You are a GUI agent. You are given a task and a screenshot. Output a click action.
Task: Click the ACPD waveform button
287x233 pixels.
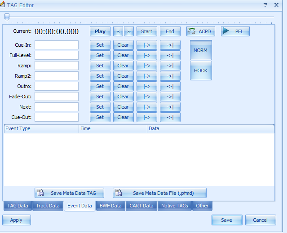(201, 31)
